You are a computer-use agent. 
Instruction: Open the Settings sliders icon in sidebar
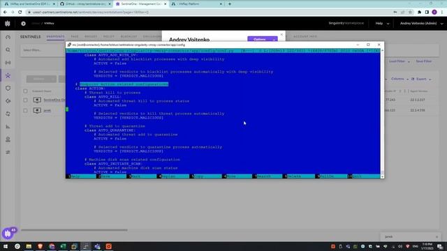click(x=8, y=152)
